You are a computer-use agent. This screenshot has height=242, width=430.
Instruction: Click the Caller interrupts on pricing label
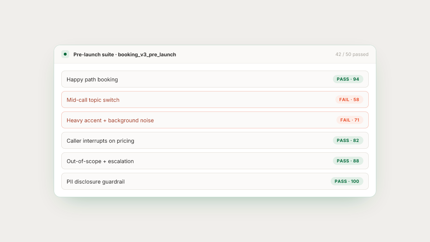(100, 141)
